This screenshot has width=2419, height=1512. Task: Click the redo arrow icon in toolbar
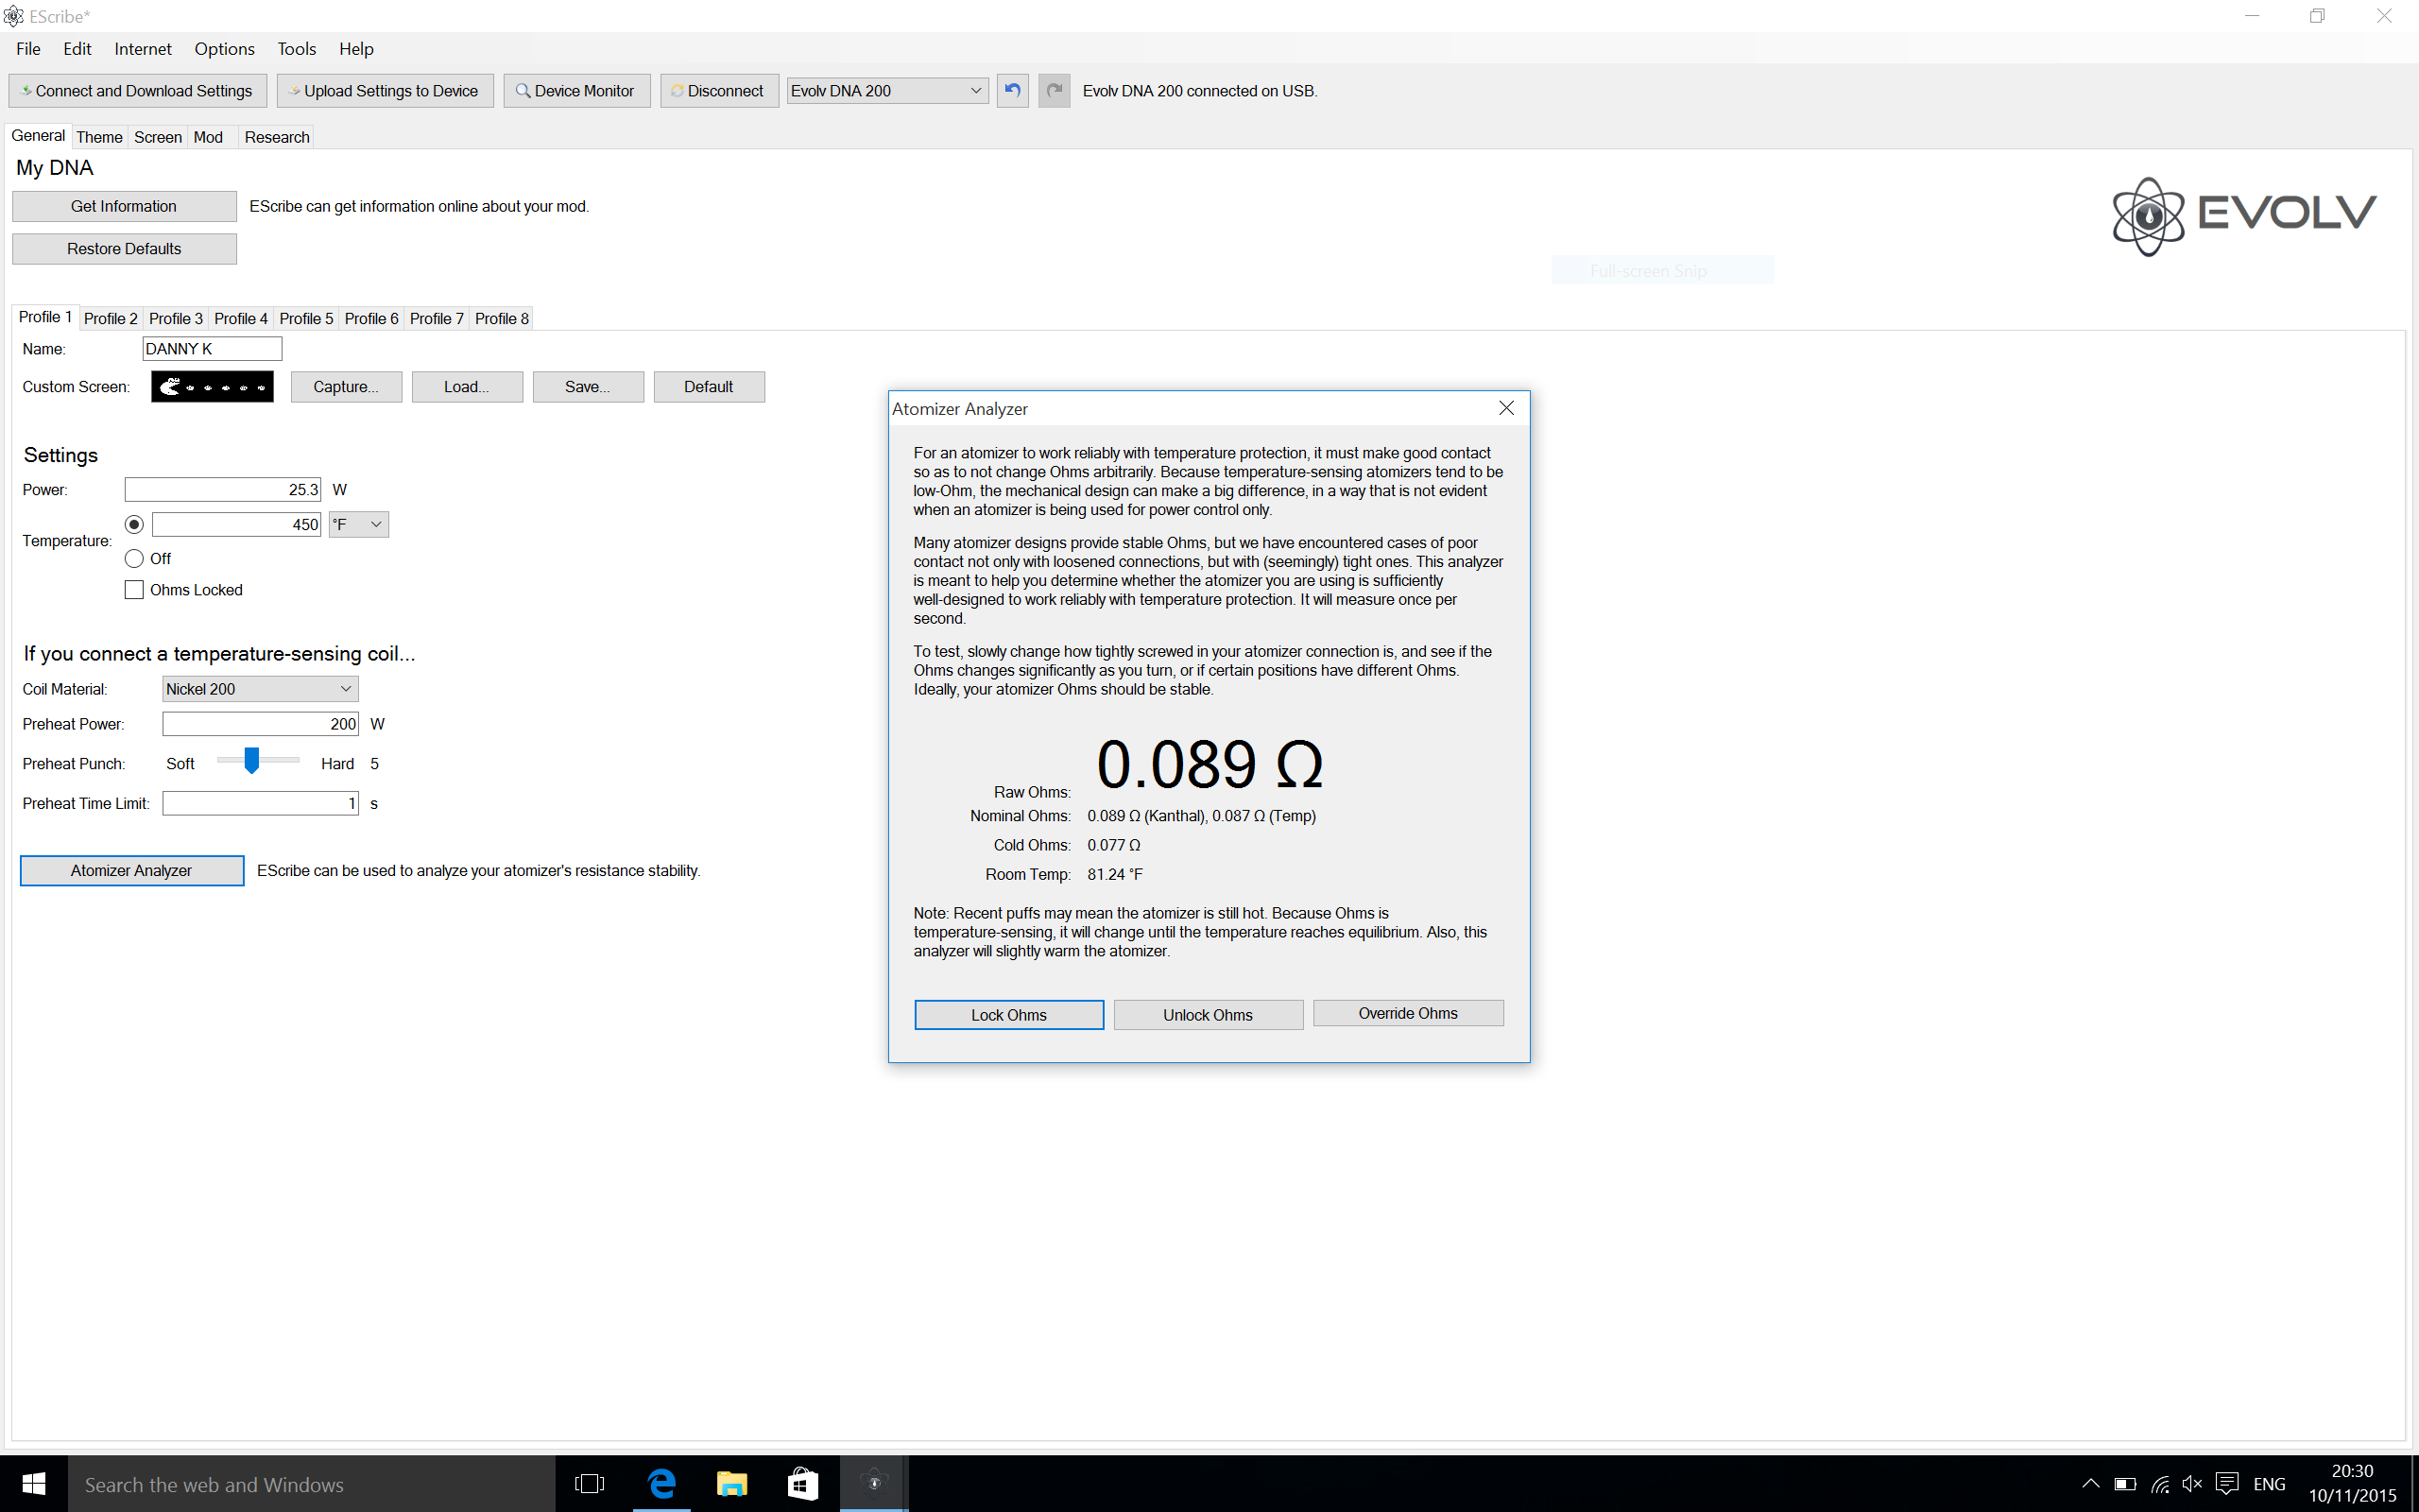pos(1054,91)
